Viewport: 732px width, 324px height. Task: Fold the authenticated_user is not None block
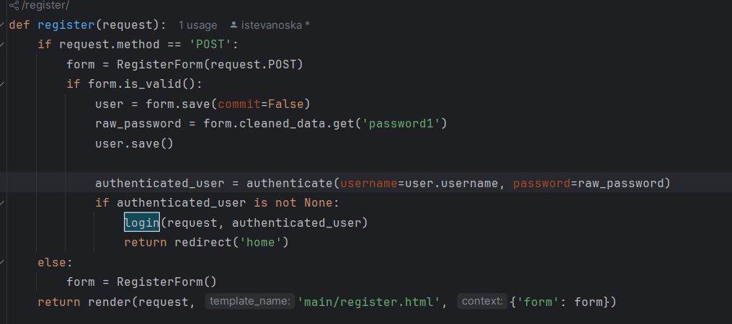coord(2,203)
